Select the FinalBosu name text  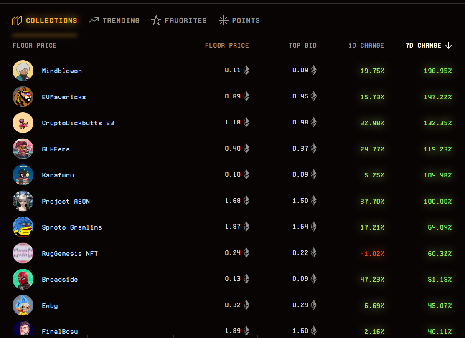coord(60,332)
